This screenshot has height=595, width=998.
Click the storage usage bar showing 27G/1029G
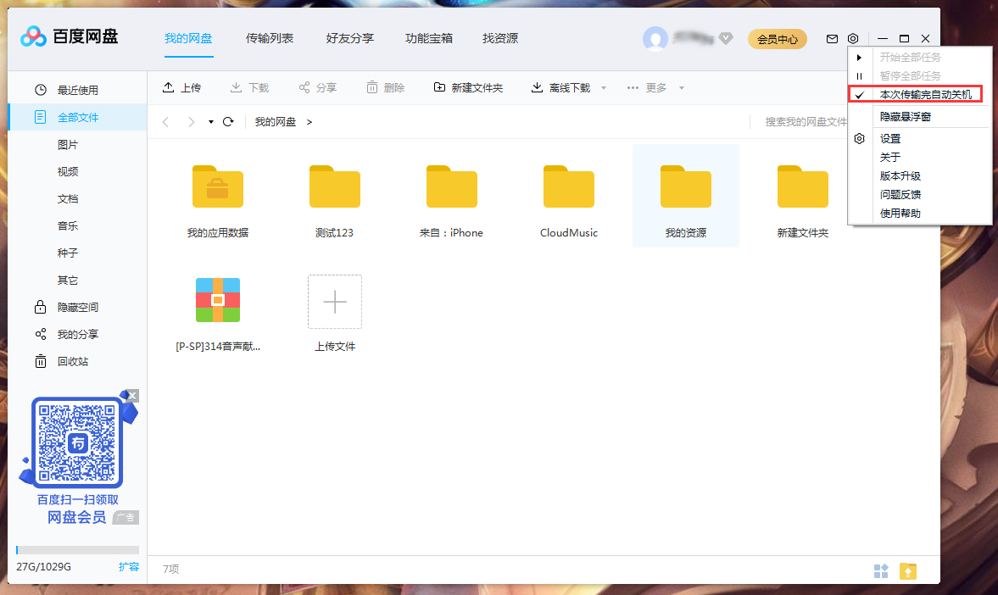click(76, 549)
